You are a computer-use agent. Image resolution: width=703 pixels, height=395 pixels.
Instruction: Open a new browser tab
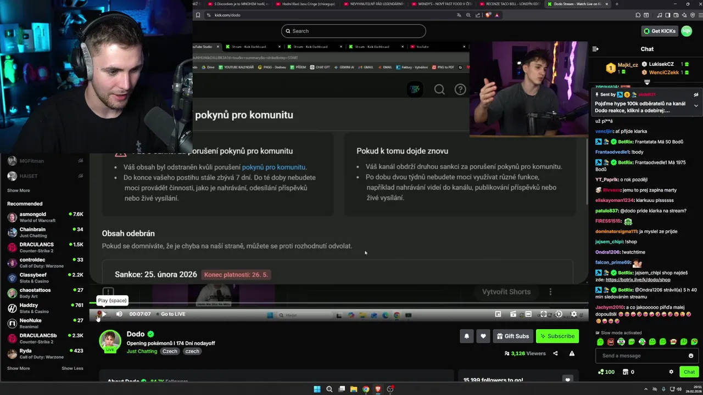pos(616,4)
